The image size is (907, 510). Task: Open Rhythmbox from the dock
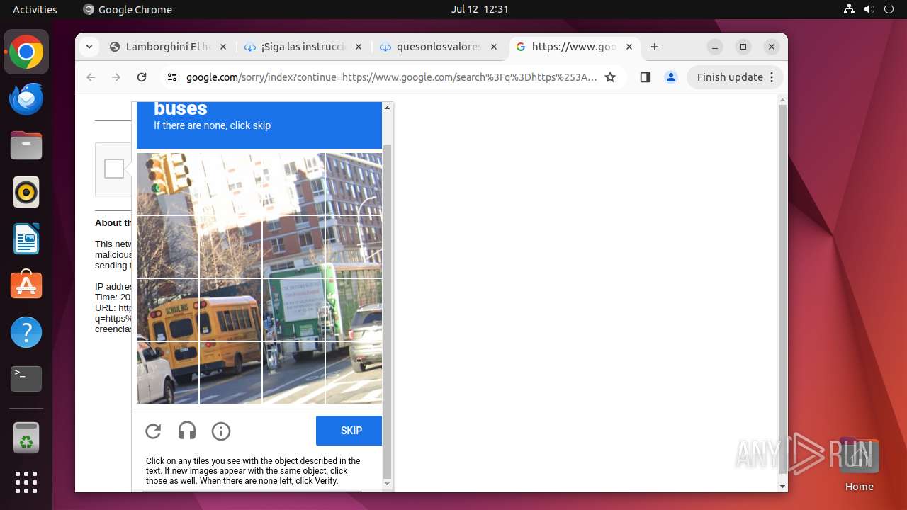[x=26, y=192]
